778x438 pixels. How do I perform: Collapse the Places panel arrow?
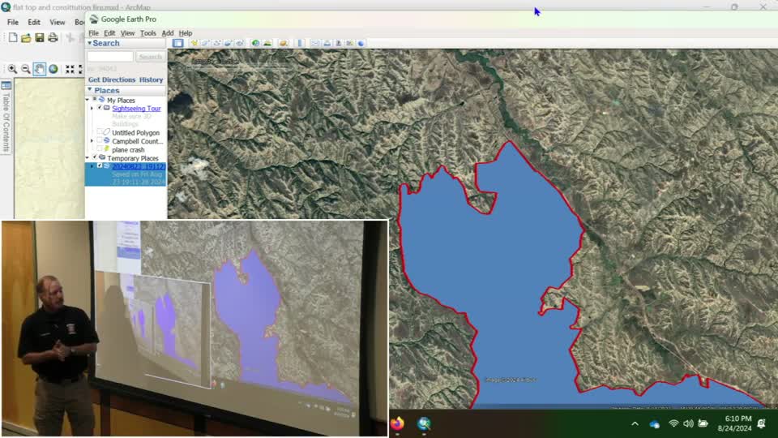90,90
